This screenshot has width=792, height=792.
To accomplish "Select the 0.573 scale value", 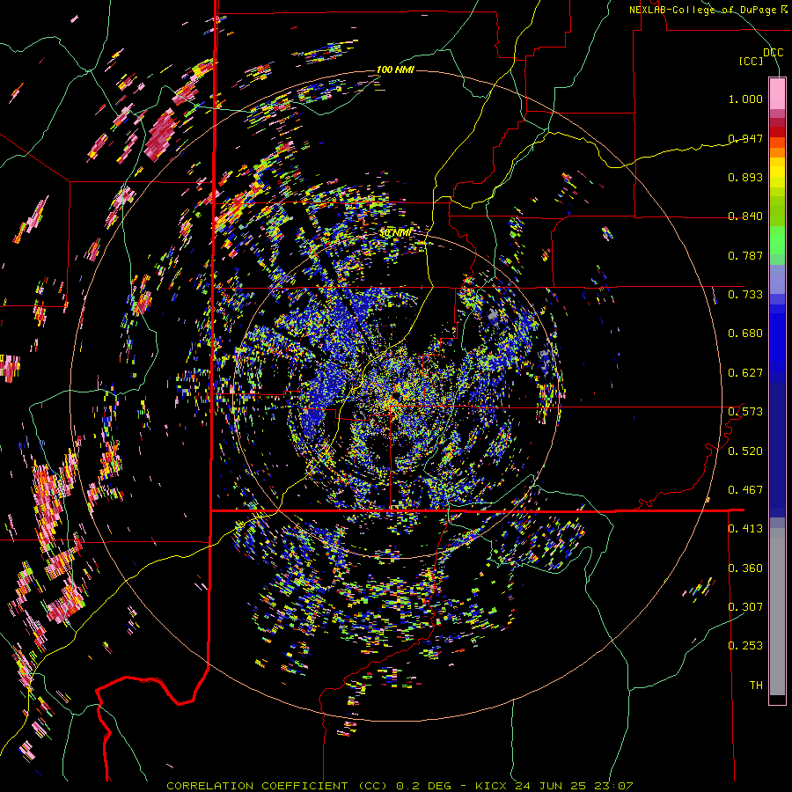I will coord(745,412).
